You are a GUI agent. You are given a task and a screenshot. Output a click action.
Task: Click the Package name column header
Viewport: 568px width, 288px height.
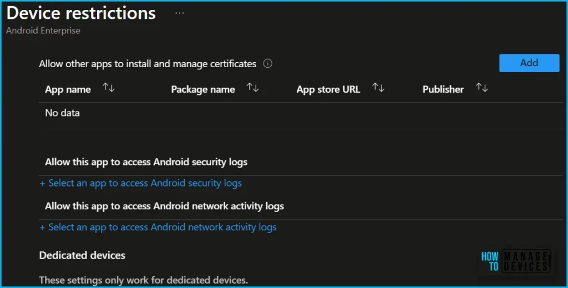203,89
